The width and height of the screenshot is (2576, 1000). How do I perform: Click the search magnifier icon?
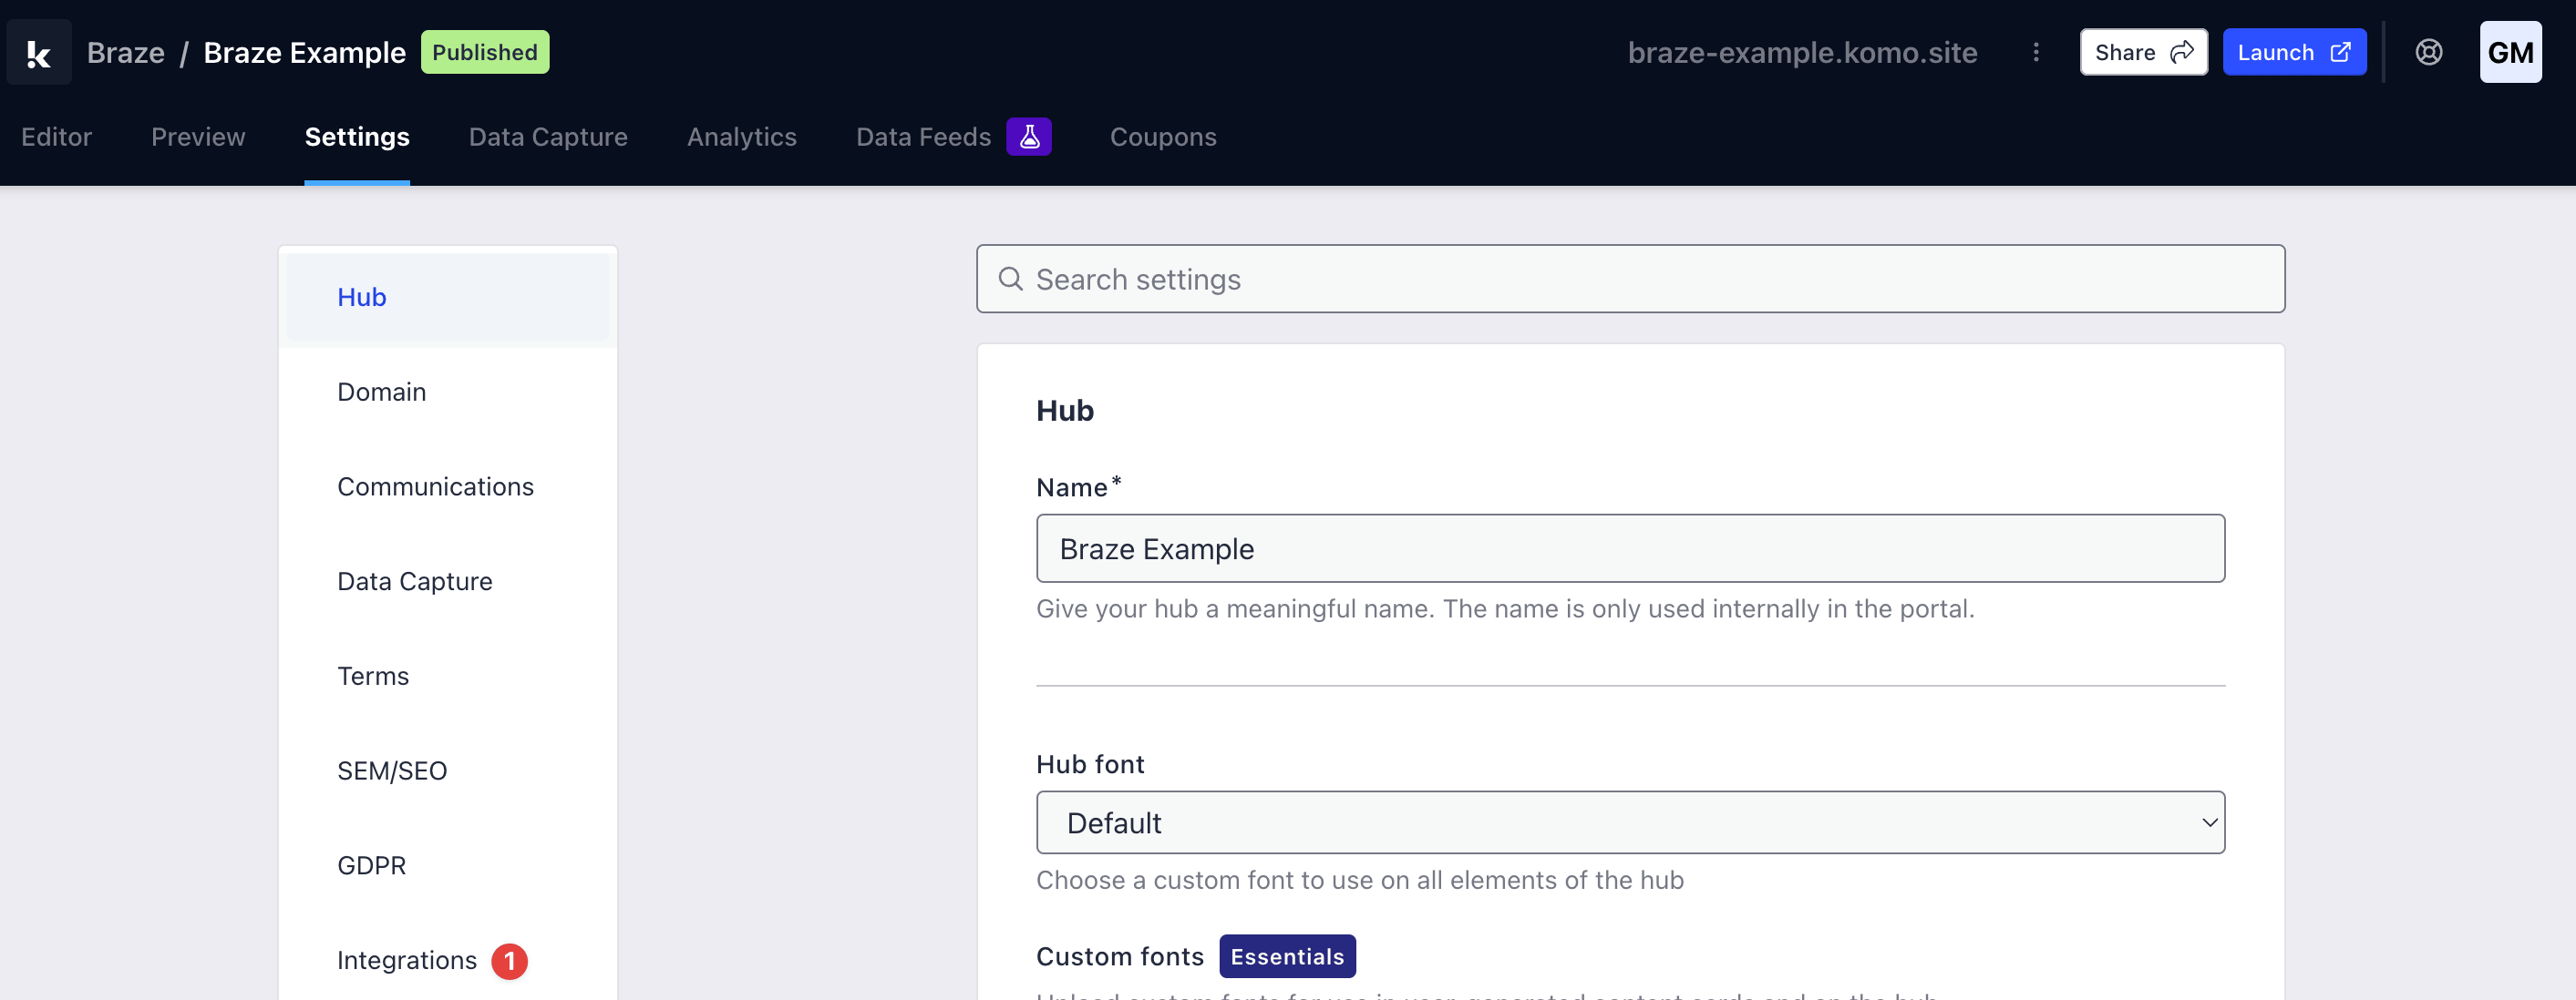(1010, 279)
